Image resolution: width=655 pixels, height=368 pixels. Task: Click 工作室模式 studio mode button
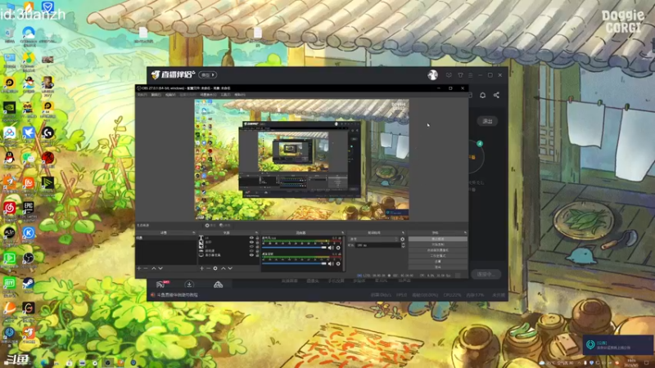(438, 256)
